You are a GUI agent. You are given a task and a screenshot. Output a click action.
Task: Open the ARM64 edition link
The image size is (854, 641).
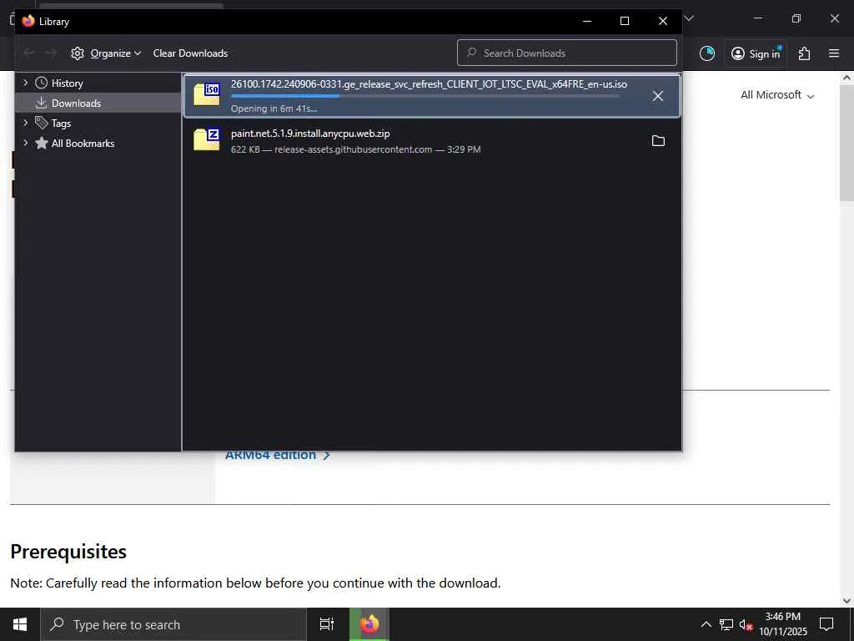pyautogui.click(x=278, y=455)
